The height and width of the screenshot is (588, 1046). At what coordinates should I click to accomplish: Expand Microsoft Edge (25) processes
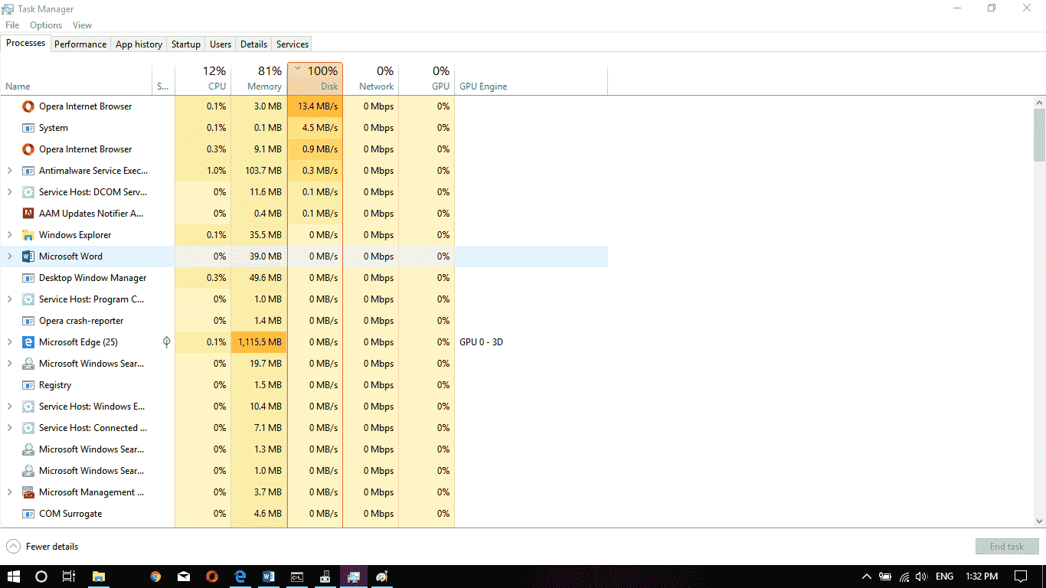click(10, 342)
